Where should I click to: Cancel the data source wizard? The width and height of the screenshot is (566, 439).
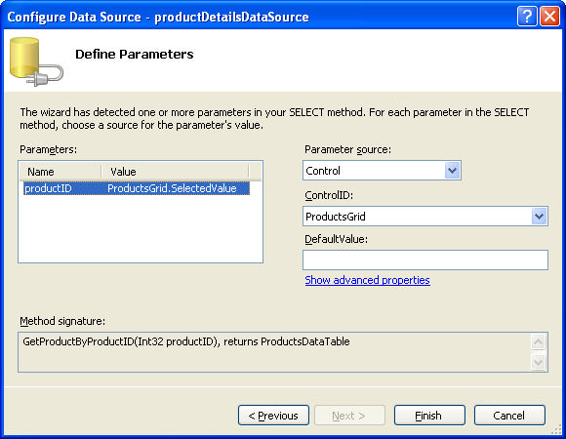(x=509, y=416)
